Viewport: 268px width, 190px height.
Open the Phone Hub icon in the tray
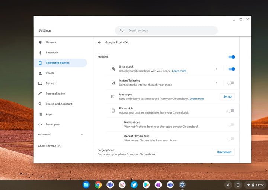coord(238,185)
